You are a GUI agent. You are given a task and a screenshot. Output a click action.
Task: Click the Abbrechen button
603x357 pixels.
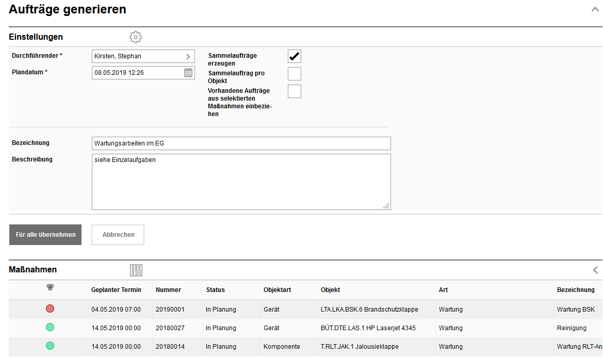[x=118, y=235]
